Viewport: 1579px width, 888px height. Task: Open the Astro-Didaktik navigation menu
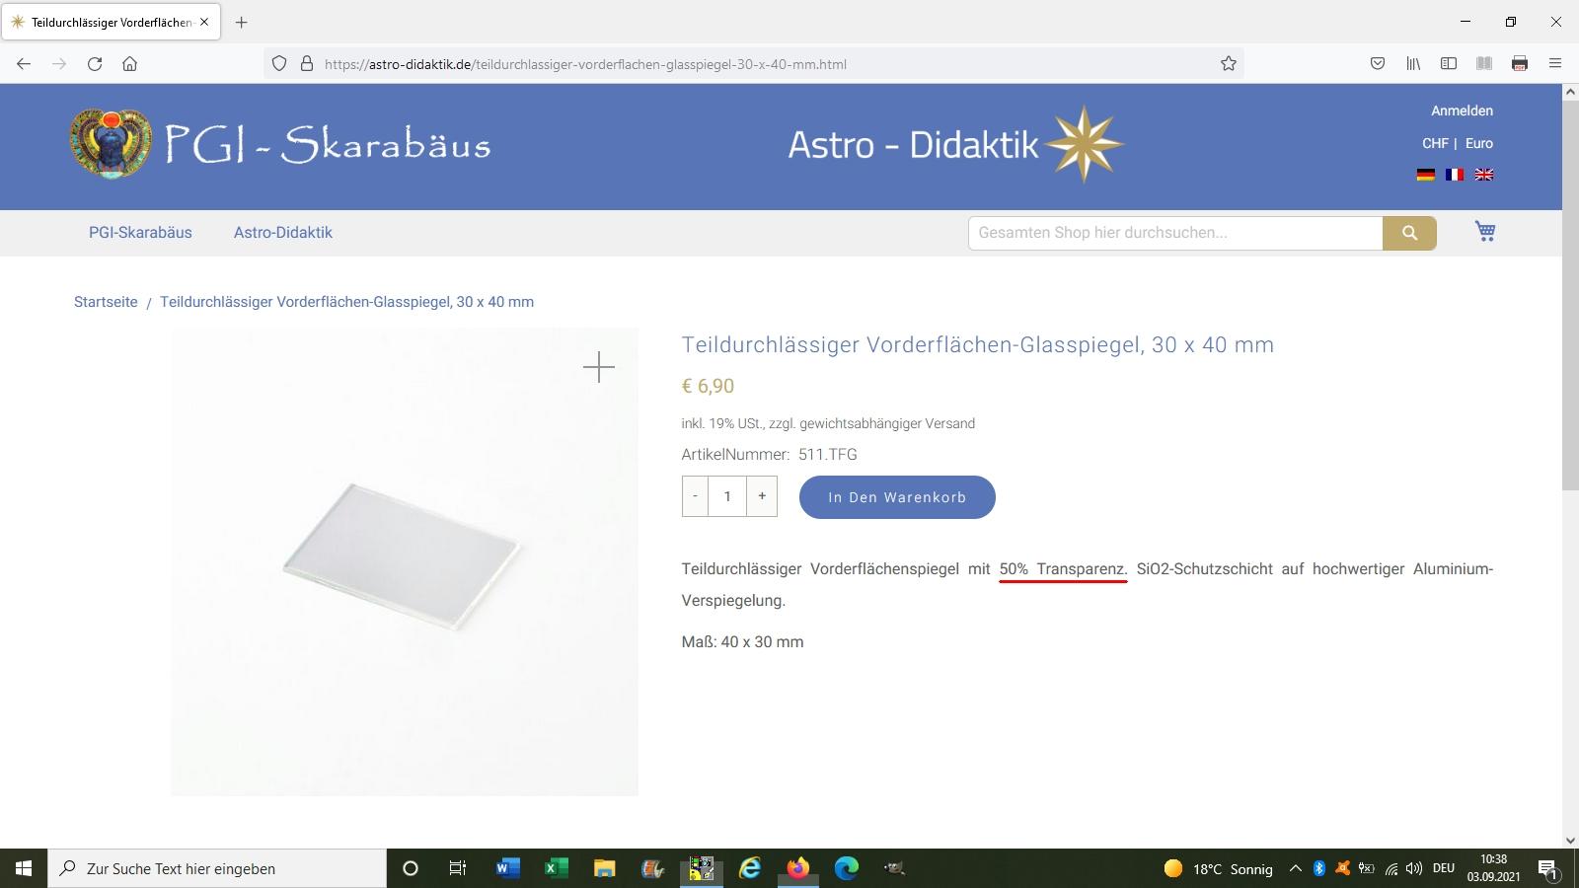pyautogui.click(x=283, y=233)
